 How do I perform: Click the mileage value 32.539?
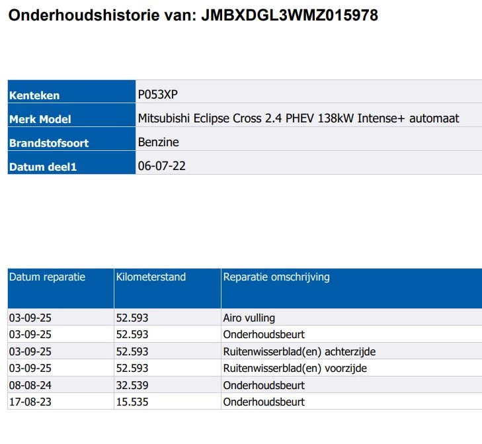click(x=132, y=385)
